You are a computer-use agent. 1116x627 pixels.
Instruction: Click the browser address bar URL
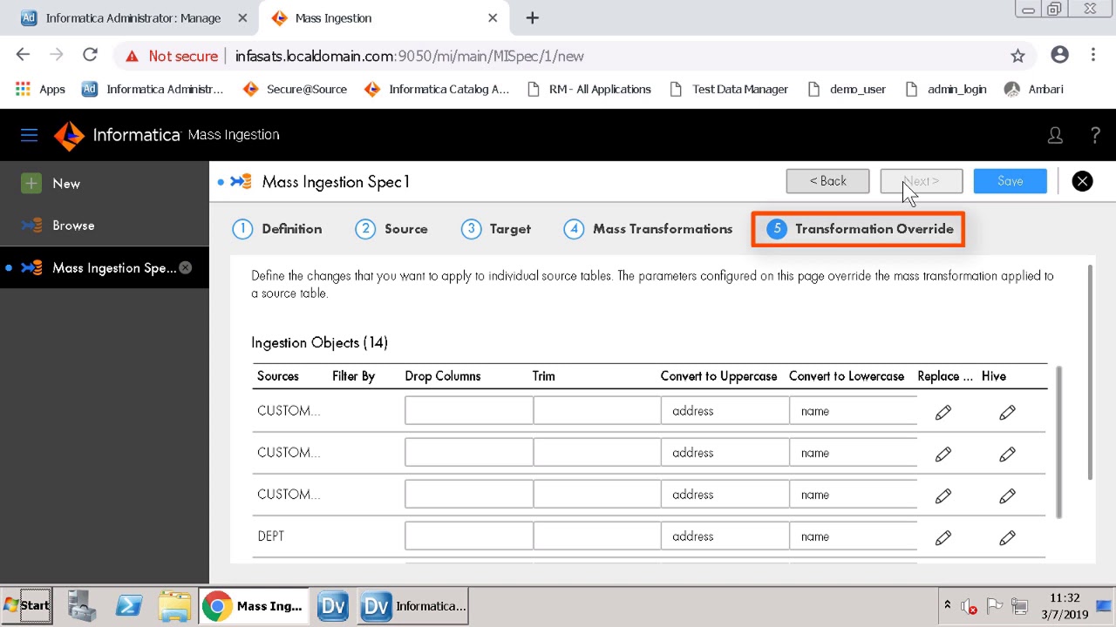[410, 56]
